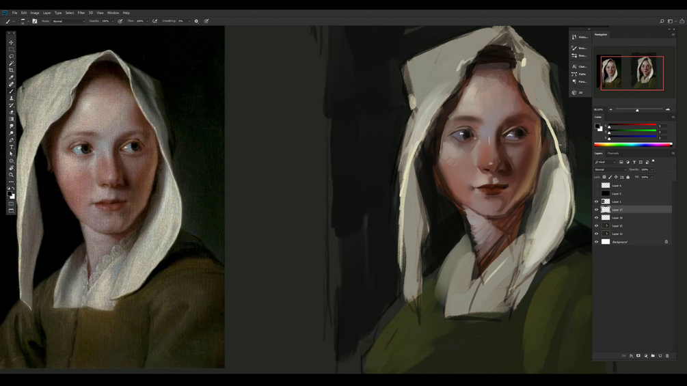Screen dimensions: 687x386
Task: Select the History Brush tool
Action: click(12, 105)
